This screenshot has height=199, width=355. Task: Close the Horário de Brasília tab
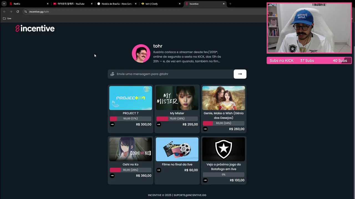click(136, 4)
